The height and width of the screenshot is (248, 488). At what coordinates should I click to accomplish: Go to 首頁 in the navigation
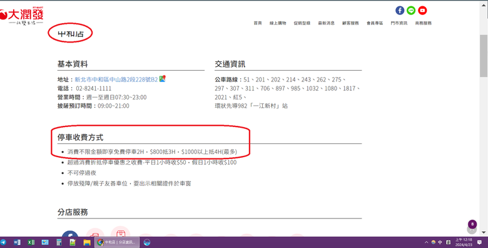[x=258, y=23]
